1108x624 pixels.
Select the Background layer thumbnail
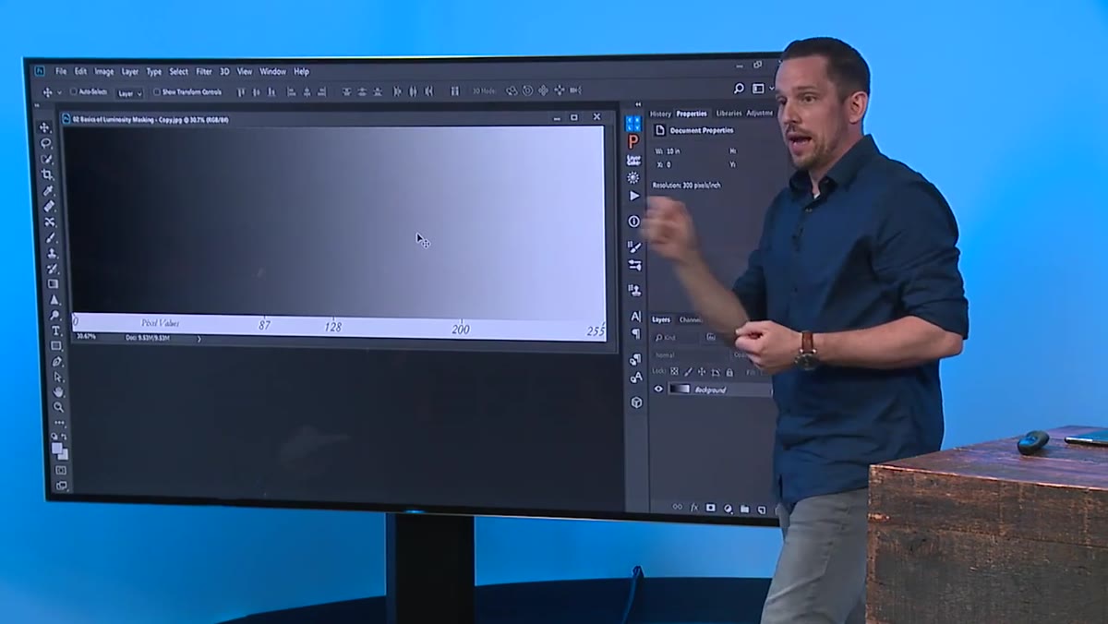tap(680, 390)
